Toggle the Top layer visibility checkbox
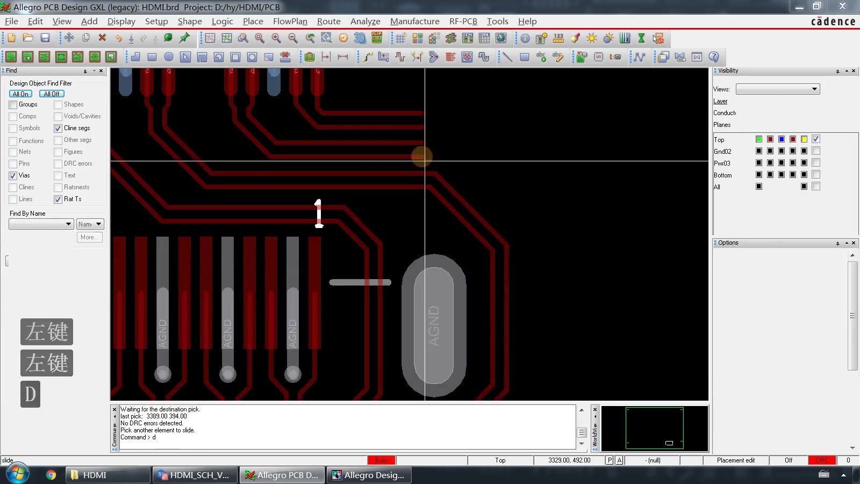Screen dimensions: 860x484 click(816, 139)
